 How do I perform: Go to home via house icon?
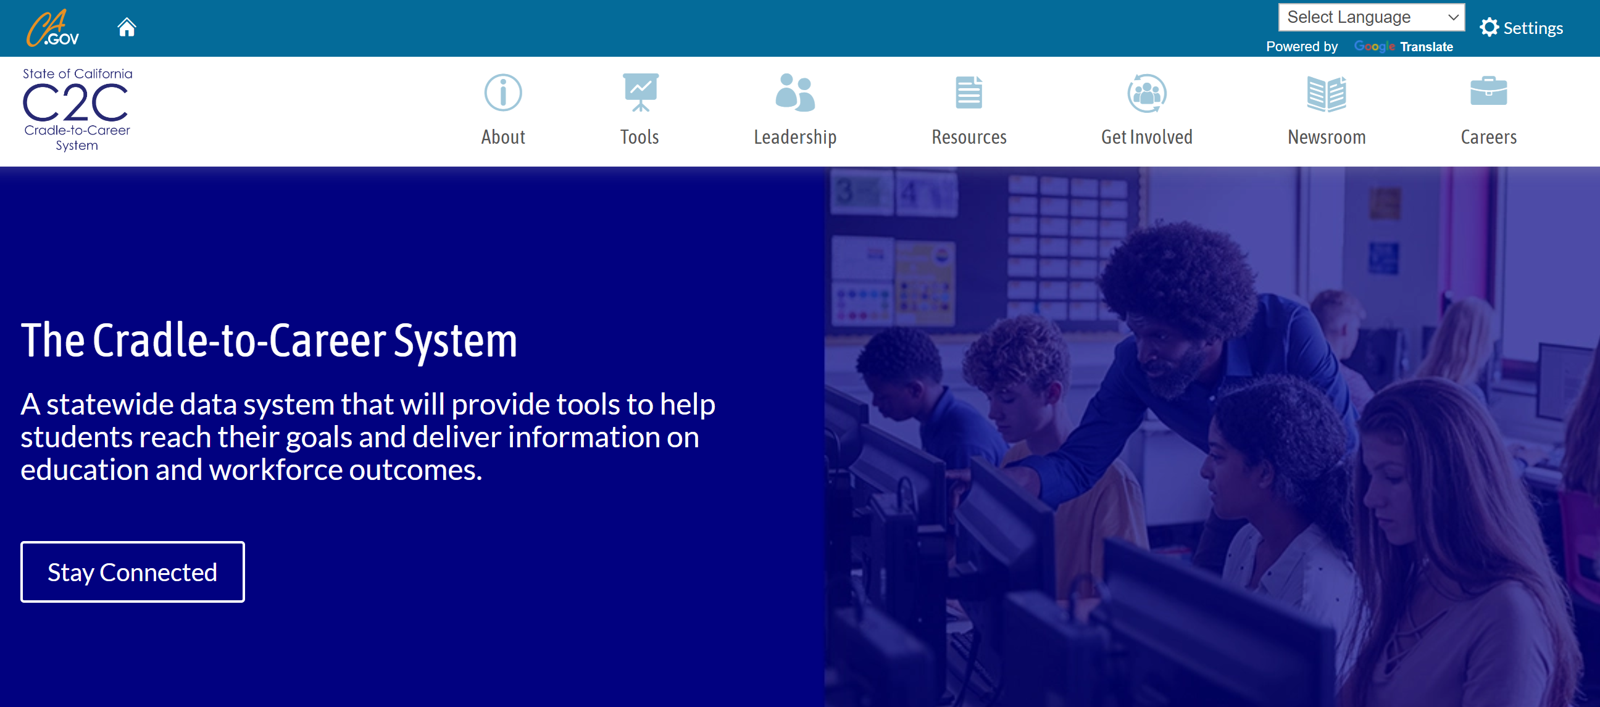pyautogui.click(x=127, y=27)
